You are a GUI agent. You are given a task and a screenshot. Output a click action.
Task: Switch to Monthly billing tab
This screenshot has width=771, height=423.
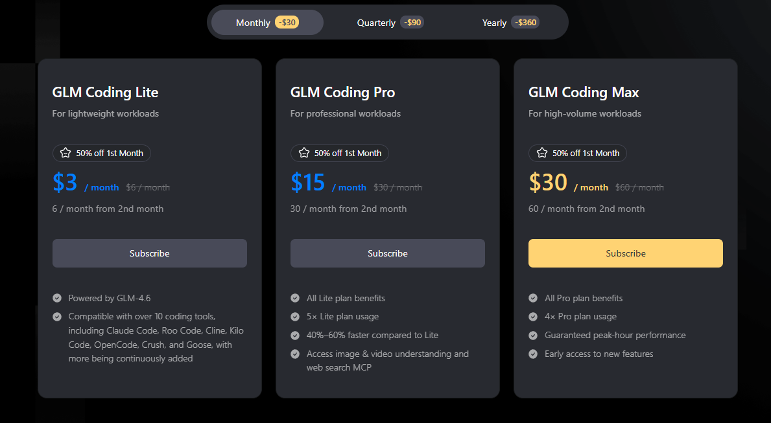(x=253, y=23)
